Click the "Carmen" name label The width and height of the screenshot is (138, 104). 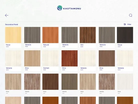coord(46,68)
